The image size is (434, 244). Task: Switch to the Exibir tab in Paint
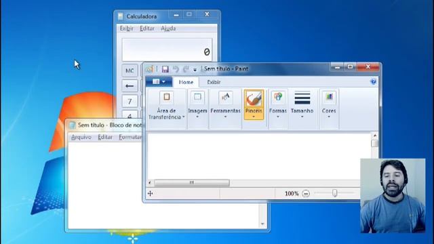[x=214, y=82]
